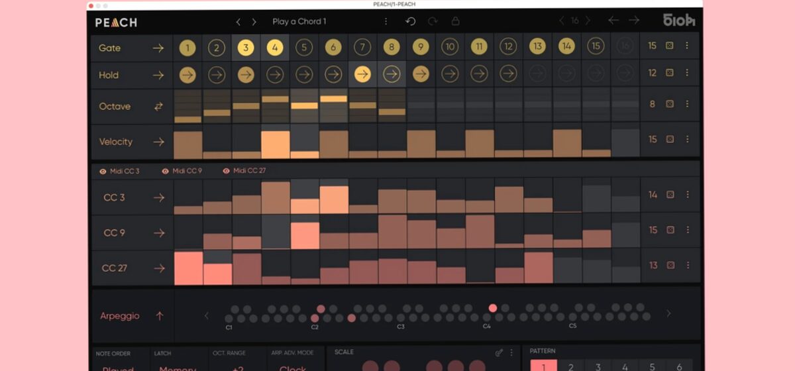Toggle the lock icon in the header
This screenshot has height=371, width=795.
455,21
